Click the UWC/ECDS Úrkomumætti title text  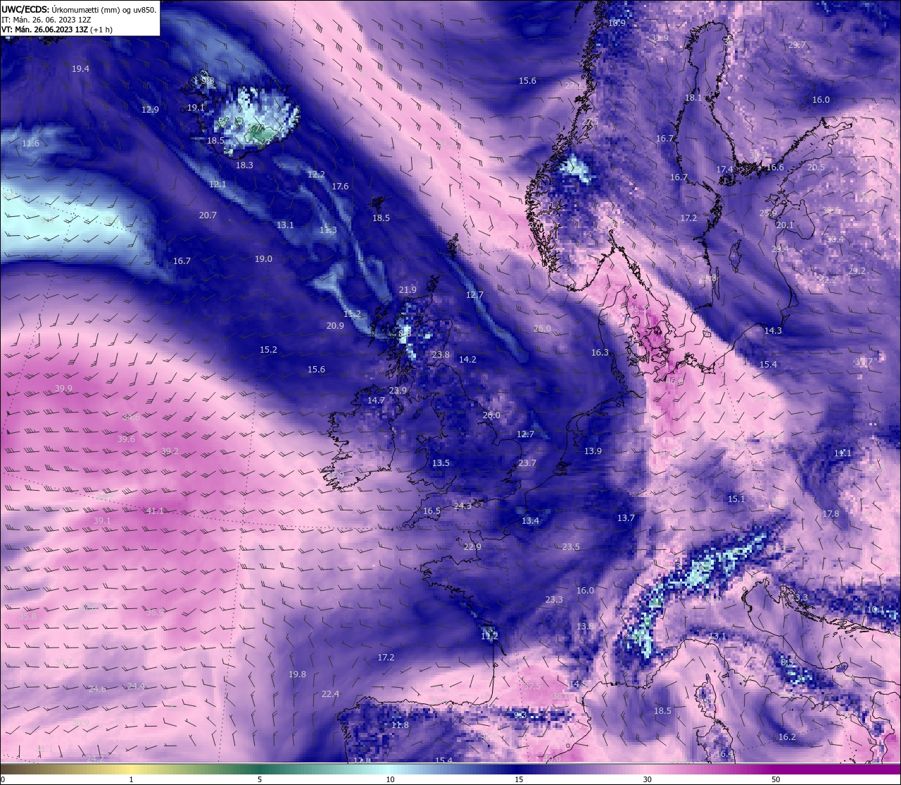tap(79, 9)
